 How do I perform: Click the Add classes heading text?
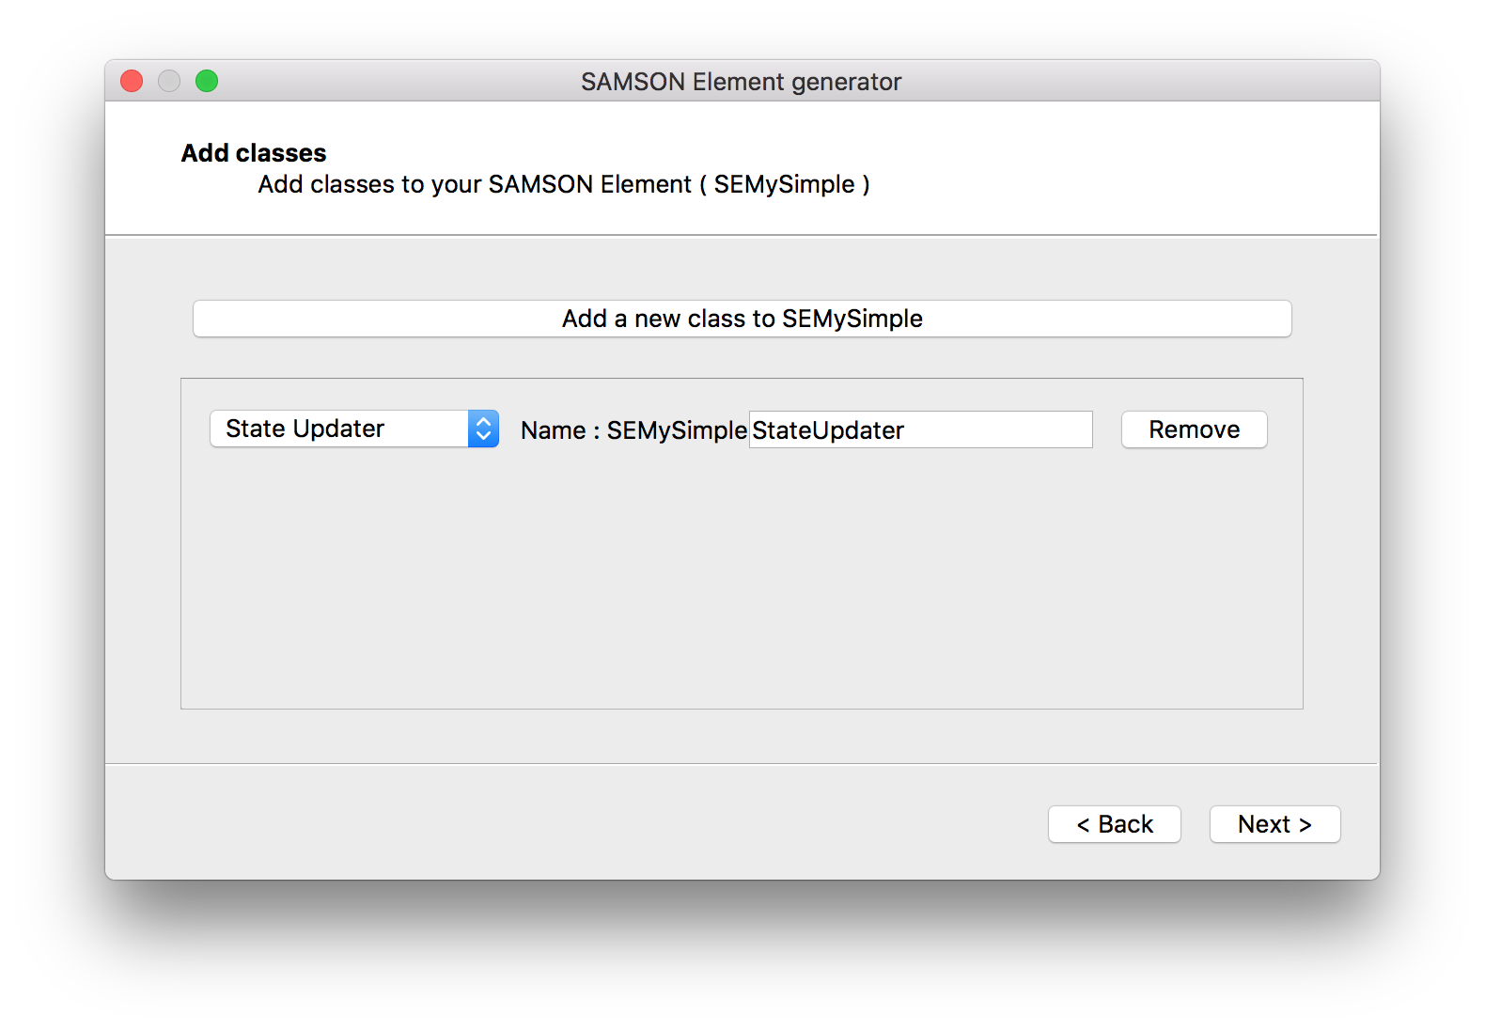[x=253, y=152]
